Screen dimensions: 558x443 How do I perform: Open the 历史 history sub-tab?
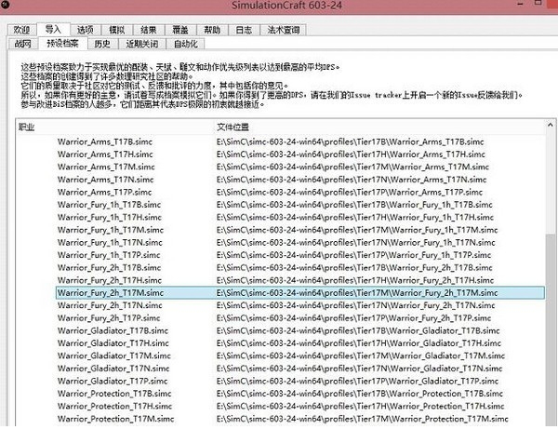click(x=102, y=44)
